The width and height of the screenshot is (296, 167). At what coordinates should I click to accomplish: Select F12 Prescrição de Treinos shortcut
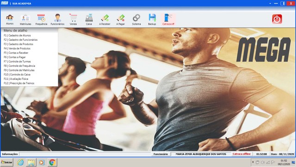pyautogui.click(x=19, y=83)
